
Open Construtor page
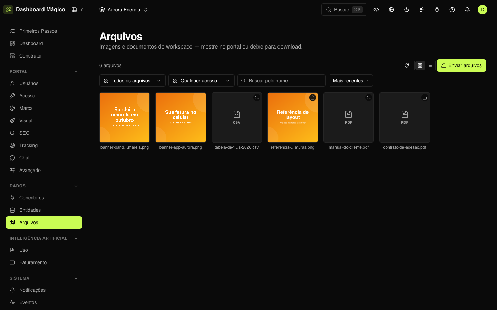click(x=44, y=56)
